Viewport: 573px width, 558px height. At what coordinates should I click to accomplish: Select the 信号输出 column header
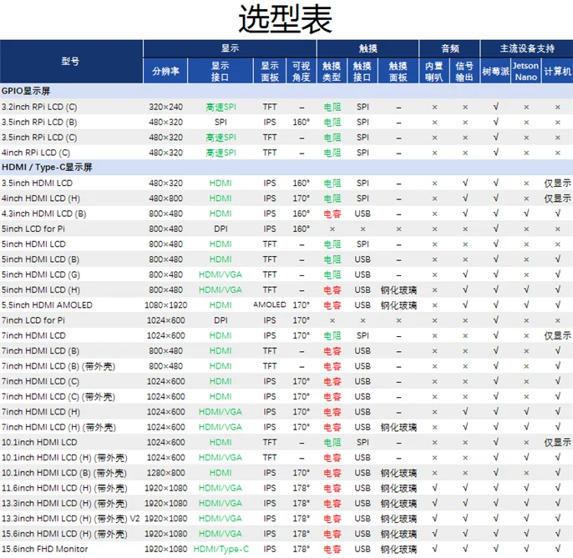(465, 70)
